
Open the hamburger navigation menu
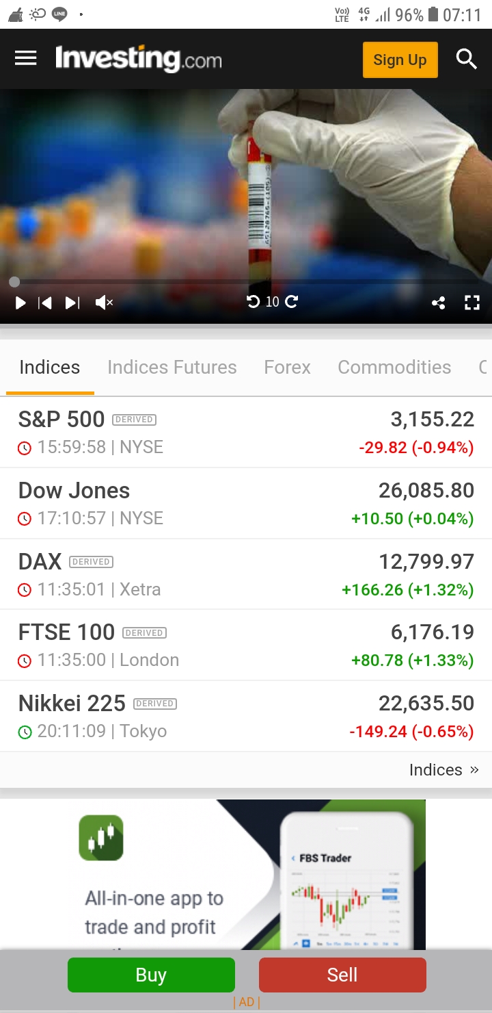tap(25, 59)
